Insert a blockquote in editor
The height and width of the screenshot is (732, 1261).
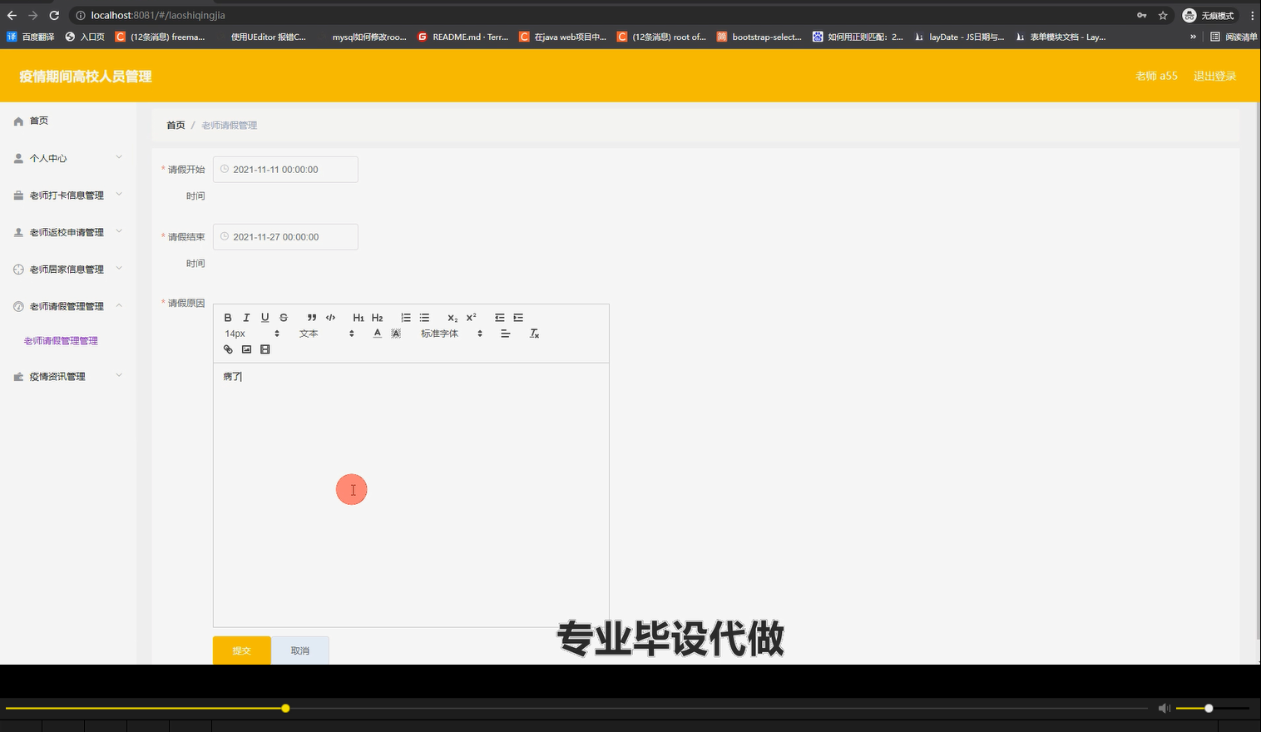click(312, 318)
